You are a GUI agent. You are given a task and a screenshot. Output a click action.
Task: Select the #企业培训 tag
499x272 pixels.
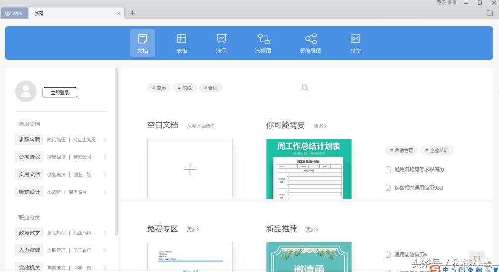click(437, 150)
